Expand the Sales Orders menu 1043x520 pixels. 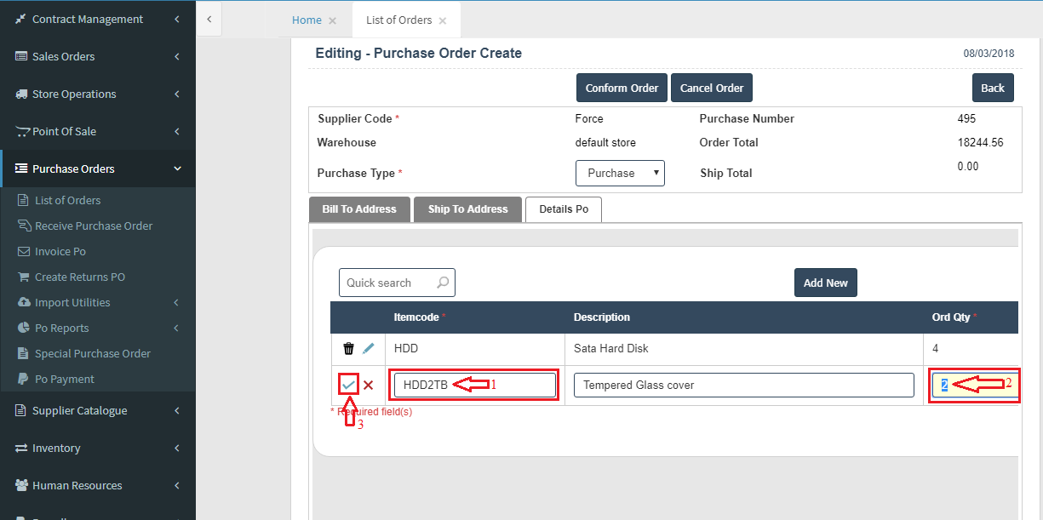[x=97, y=56]
